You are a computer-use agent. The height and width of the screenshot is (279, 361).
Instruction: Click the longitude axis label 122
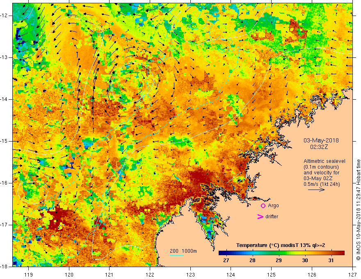[150, 274]
